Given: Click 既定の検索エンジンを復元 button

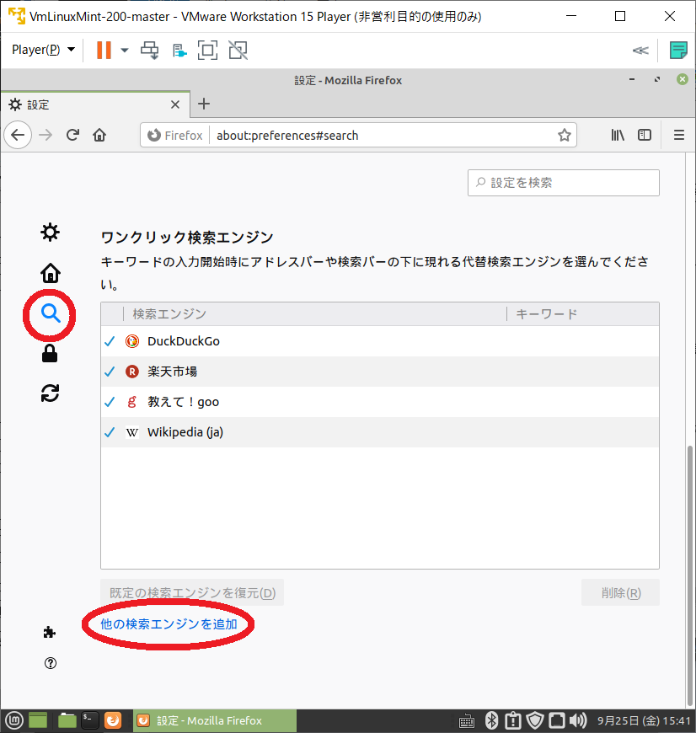Looking at the screenshot, I should [x=192, y=593].
